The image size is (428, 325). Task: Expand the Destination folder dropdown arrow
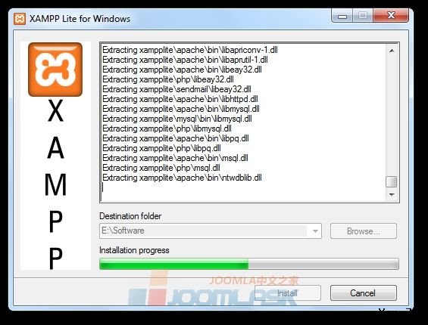[315, 231]
